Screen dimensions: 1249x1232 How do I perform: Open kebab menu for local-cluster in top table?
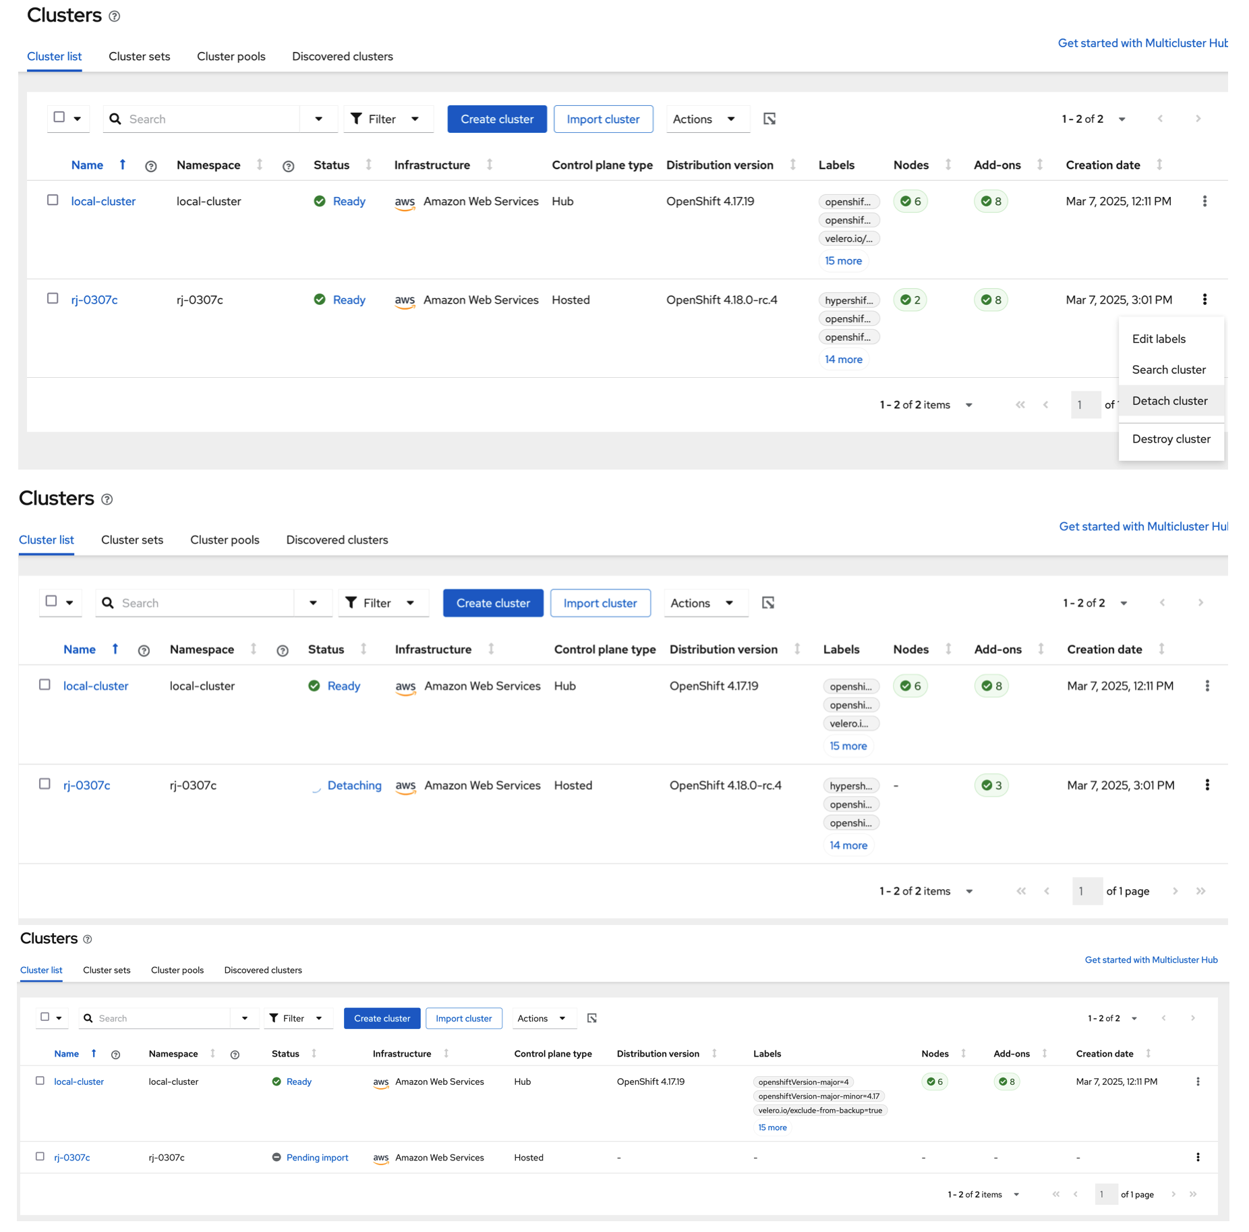click(1204, 201)
